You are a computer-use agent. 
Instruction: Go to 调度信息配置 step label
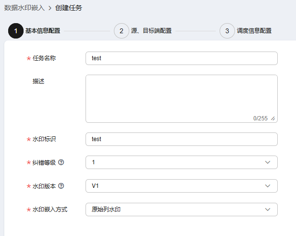tap(254, 31)
